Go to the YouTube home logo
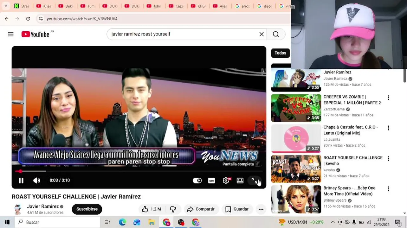 point(35,34)
